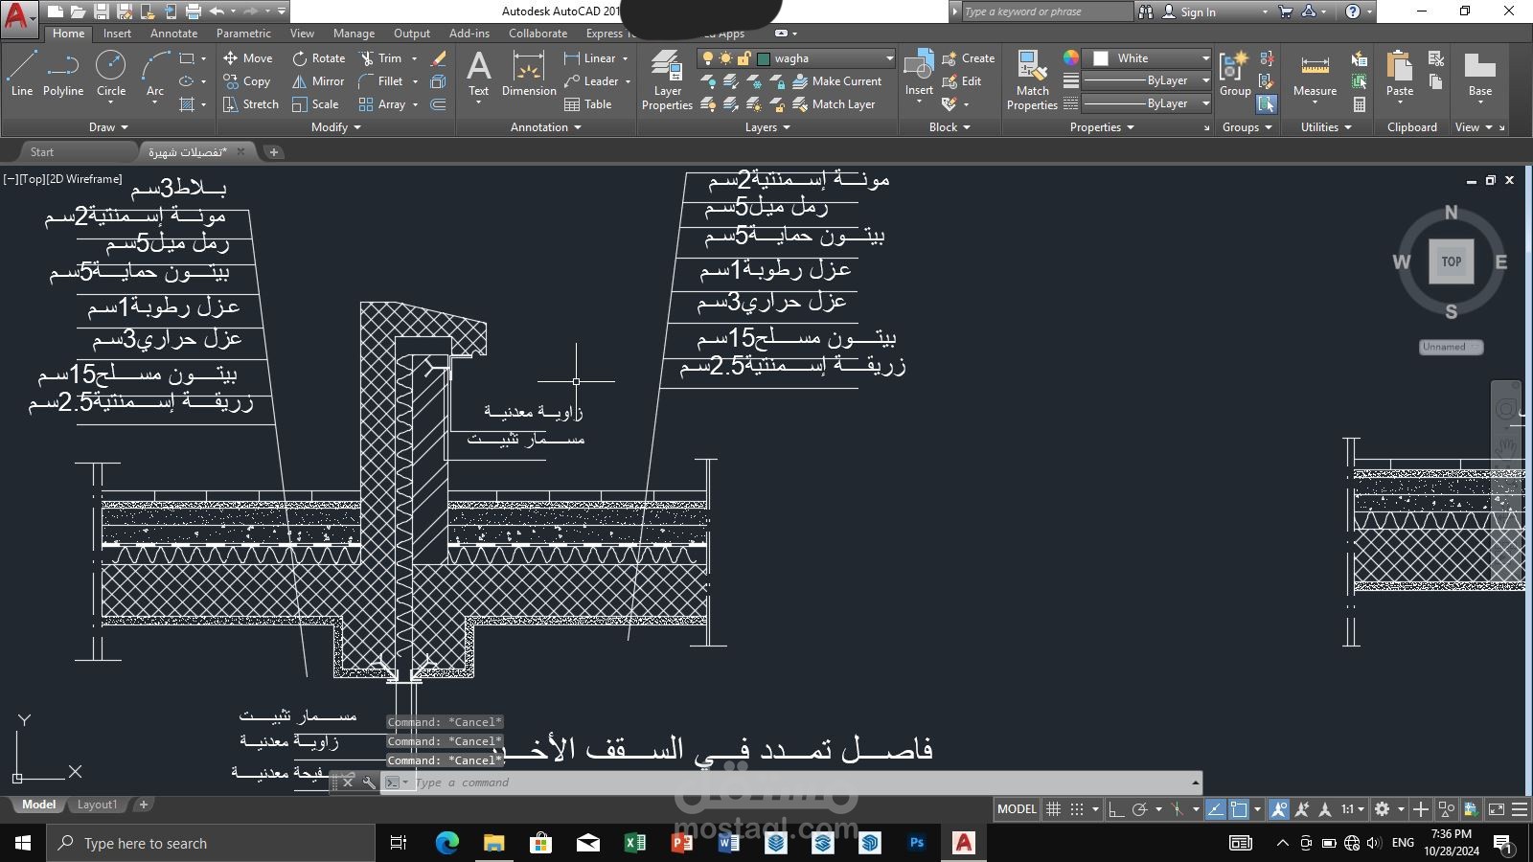1533x862 pixels.
Task: Click the Match Properties tool
Action: pyautogui.click(x=1032, y=80)
